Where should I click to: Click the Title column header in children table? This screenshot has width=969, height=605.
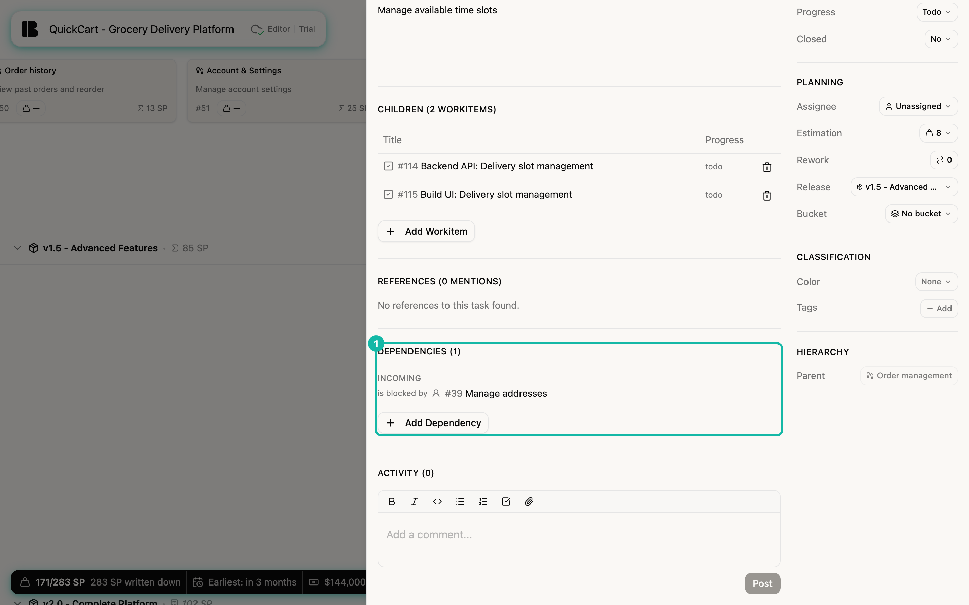point(392,140)
